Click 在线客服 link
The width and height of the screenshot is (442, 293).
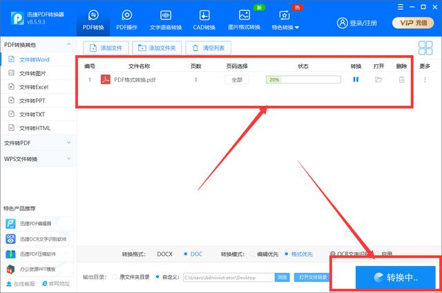[21, 284]
